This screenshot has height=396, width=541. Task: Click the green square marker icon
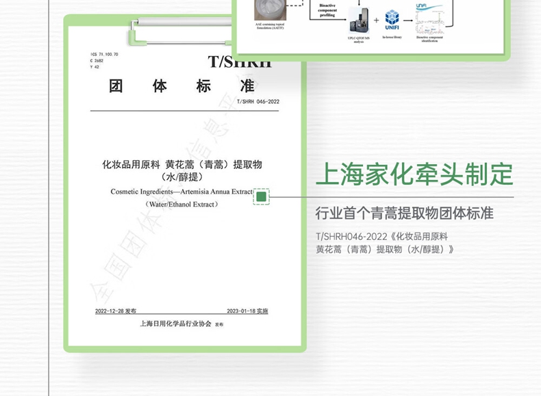[261, 197]
